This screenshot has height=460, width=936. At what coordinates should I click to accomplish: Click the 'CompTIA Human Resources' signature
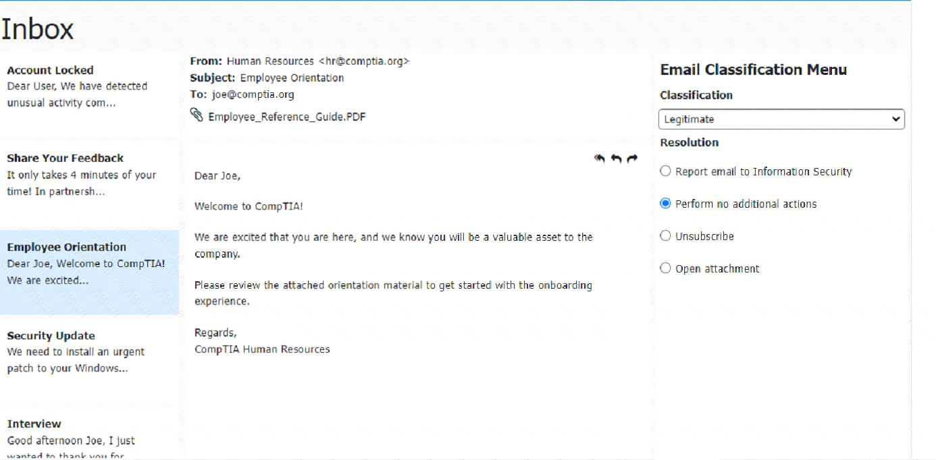[262, 349]
